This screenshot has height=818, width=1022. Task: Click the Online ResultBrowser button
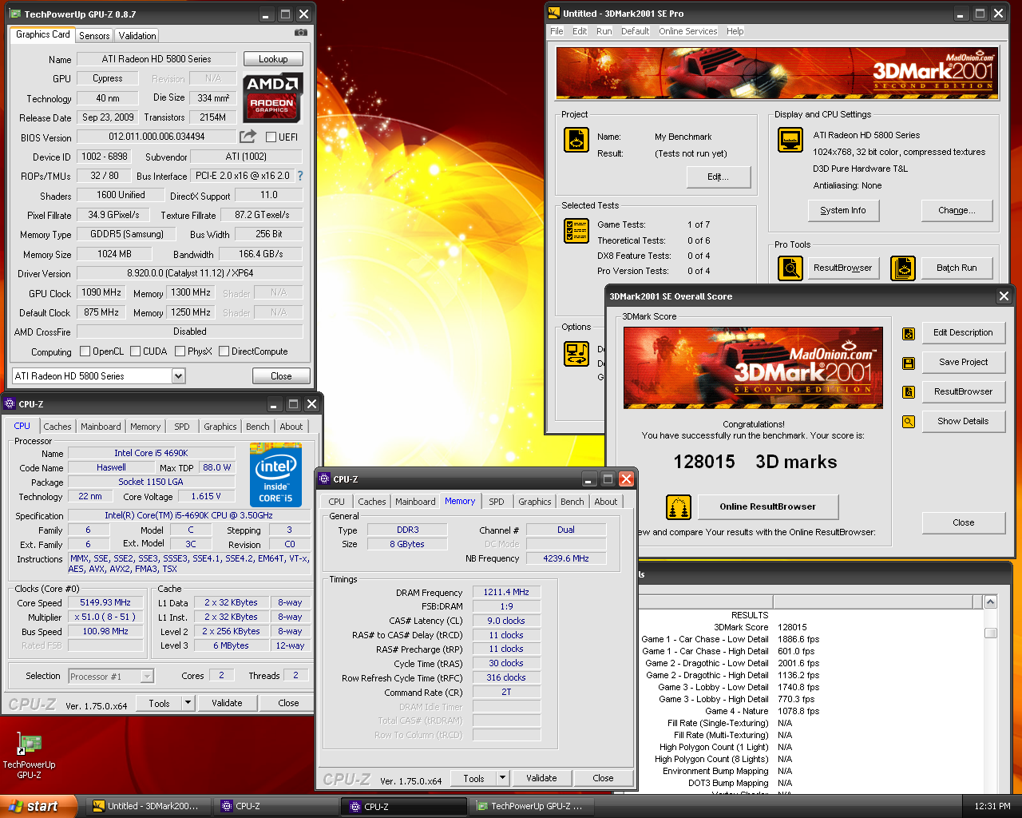(768, 506)
